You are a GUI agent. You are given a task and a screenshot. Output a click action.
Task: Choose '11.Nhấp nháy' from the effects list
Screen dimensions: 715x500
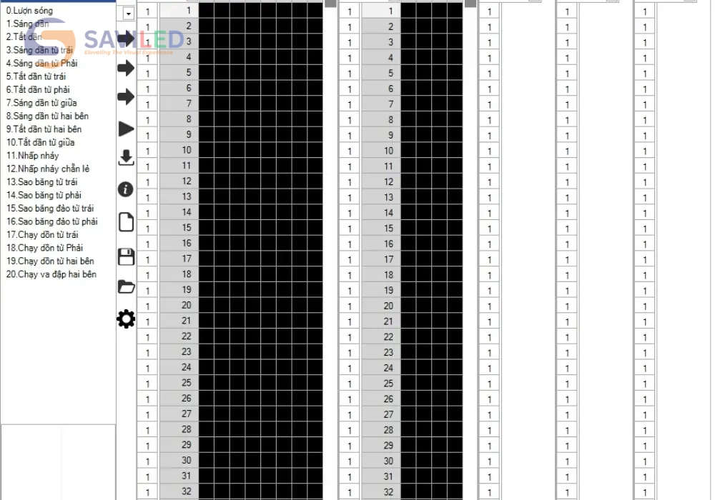(x=33, y=156)
